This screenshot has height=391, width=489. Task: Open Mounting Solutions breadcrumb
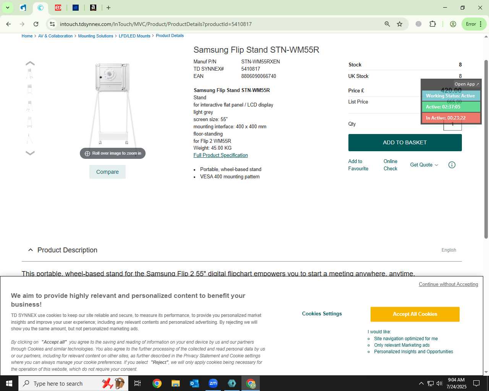click(x=96, y=36)
